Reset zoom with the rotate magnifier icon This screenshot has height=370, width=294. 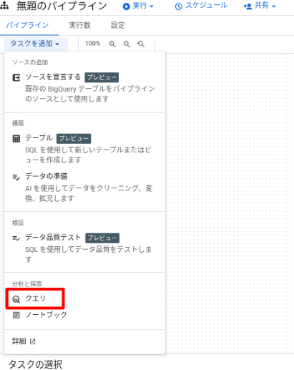pos(141,44)
